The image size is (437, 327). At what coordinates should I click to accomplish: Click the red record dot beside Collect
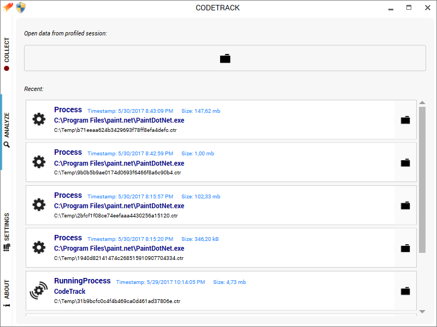pos(7,69)
